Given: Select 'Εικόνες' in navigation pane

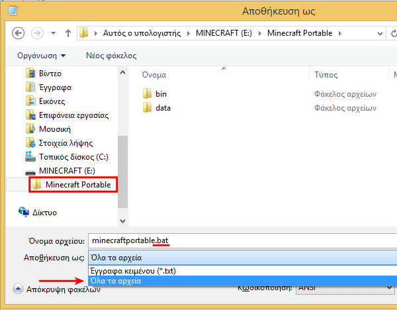Looking at the screenshot, I should (x=52, y=101).
